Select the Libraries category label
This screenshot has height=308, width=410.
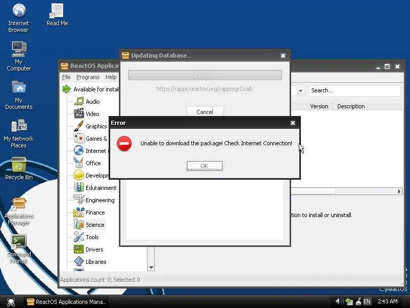(x=96, y=262)
